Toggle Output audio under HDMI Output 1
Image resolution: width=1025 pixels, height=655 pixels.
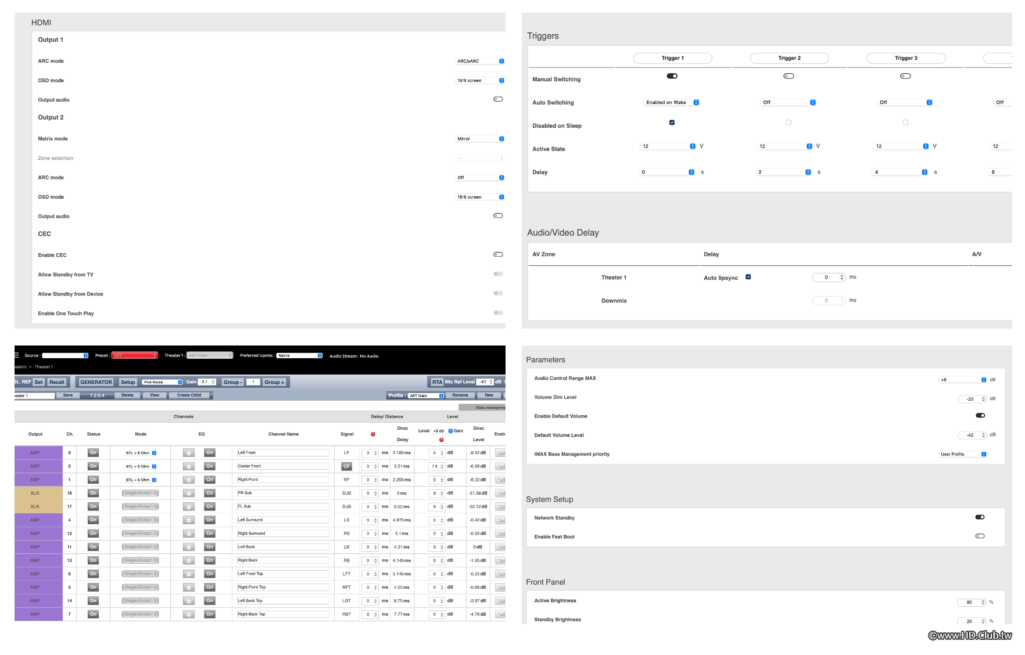pos(498,99)
